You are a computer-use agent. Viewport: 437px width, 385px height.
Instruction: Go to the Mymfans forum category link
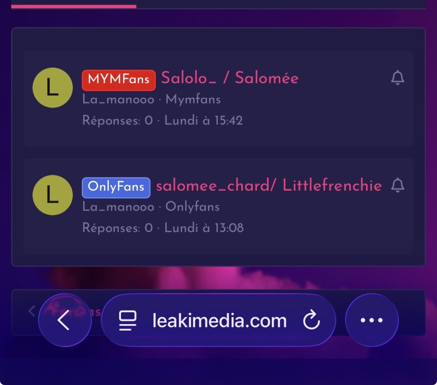[193, 100]
